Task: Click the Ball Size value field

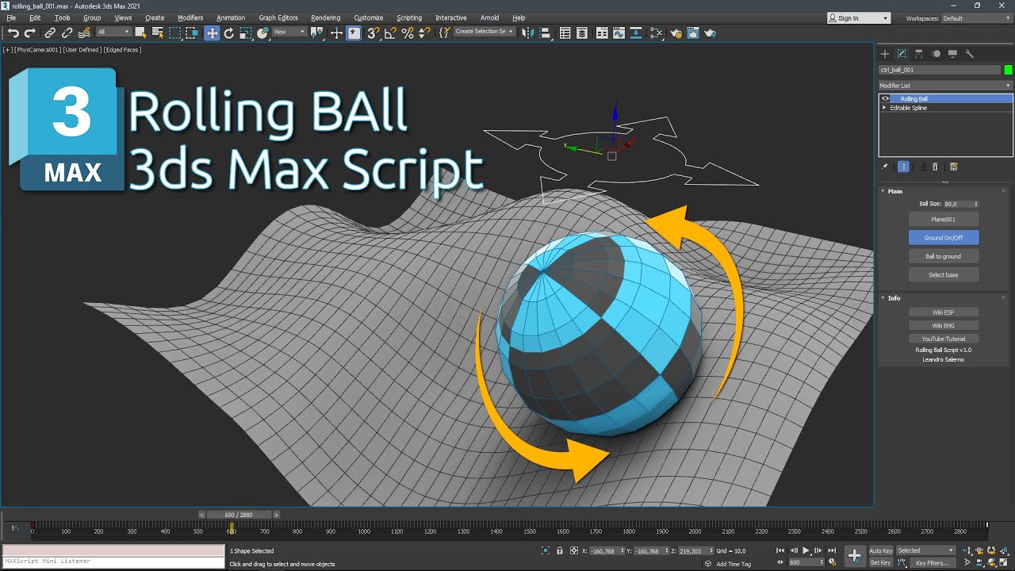Action: [x=958, y=204]
